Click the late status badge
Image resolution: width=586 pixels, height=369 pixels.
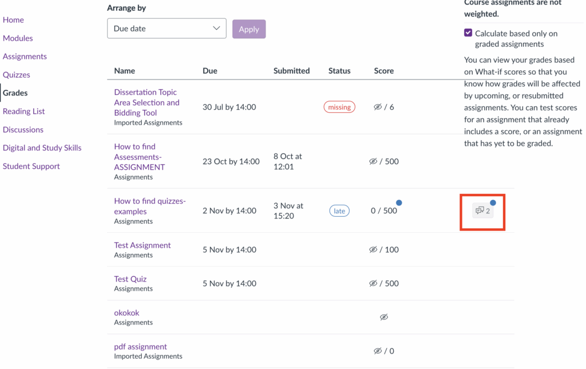click(339, 211)
